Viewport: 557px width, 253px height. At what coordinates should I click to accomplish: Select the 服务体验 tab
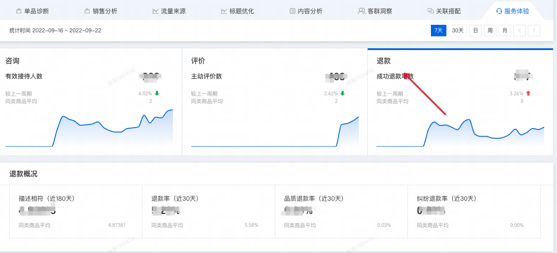click(x=513, y=11)
